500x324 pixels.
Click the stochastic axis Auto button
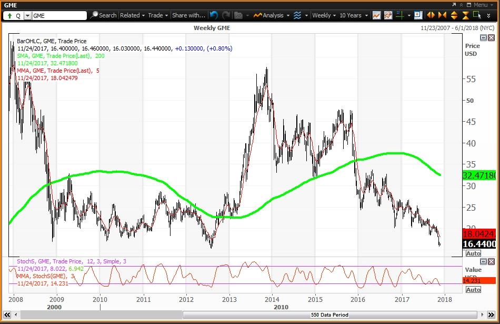coord(473,290)
